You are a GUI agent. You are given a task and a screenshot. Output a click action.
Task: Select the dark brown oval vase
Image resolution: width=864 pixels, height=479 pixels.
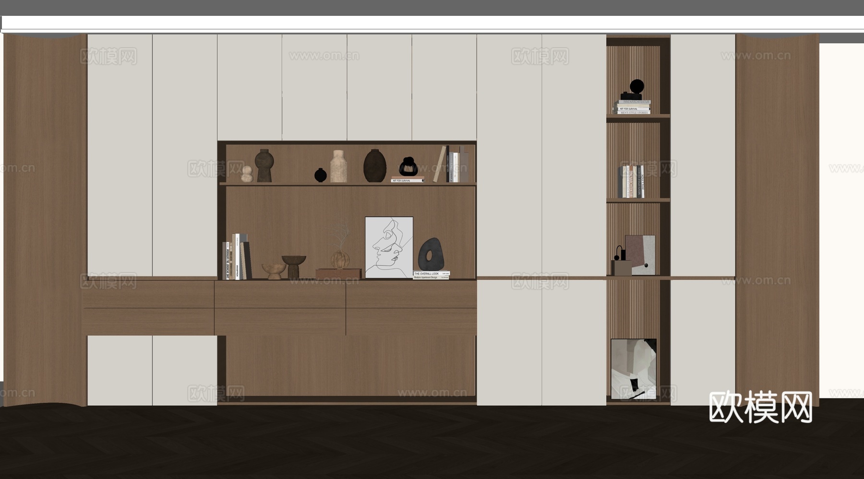point(375,165)
